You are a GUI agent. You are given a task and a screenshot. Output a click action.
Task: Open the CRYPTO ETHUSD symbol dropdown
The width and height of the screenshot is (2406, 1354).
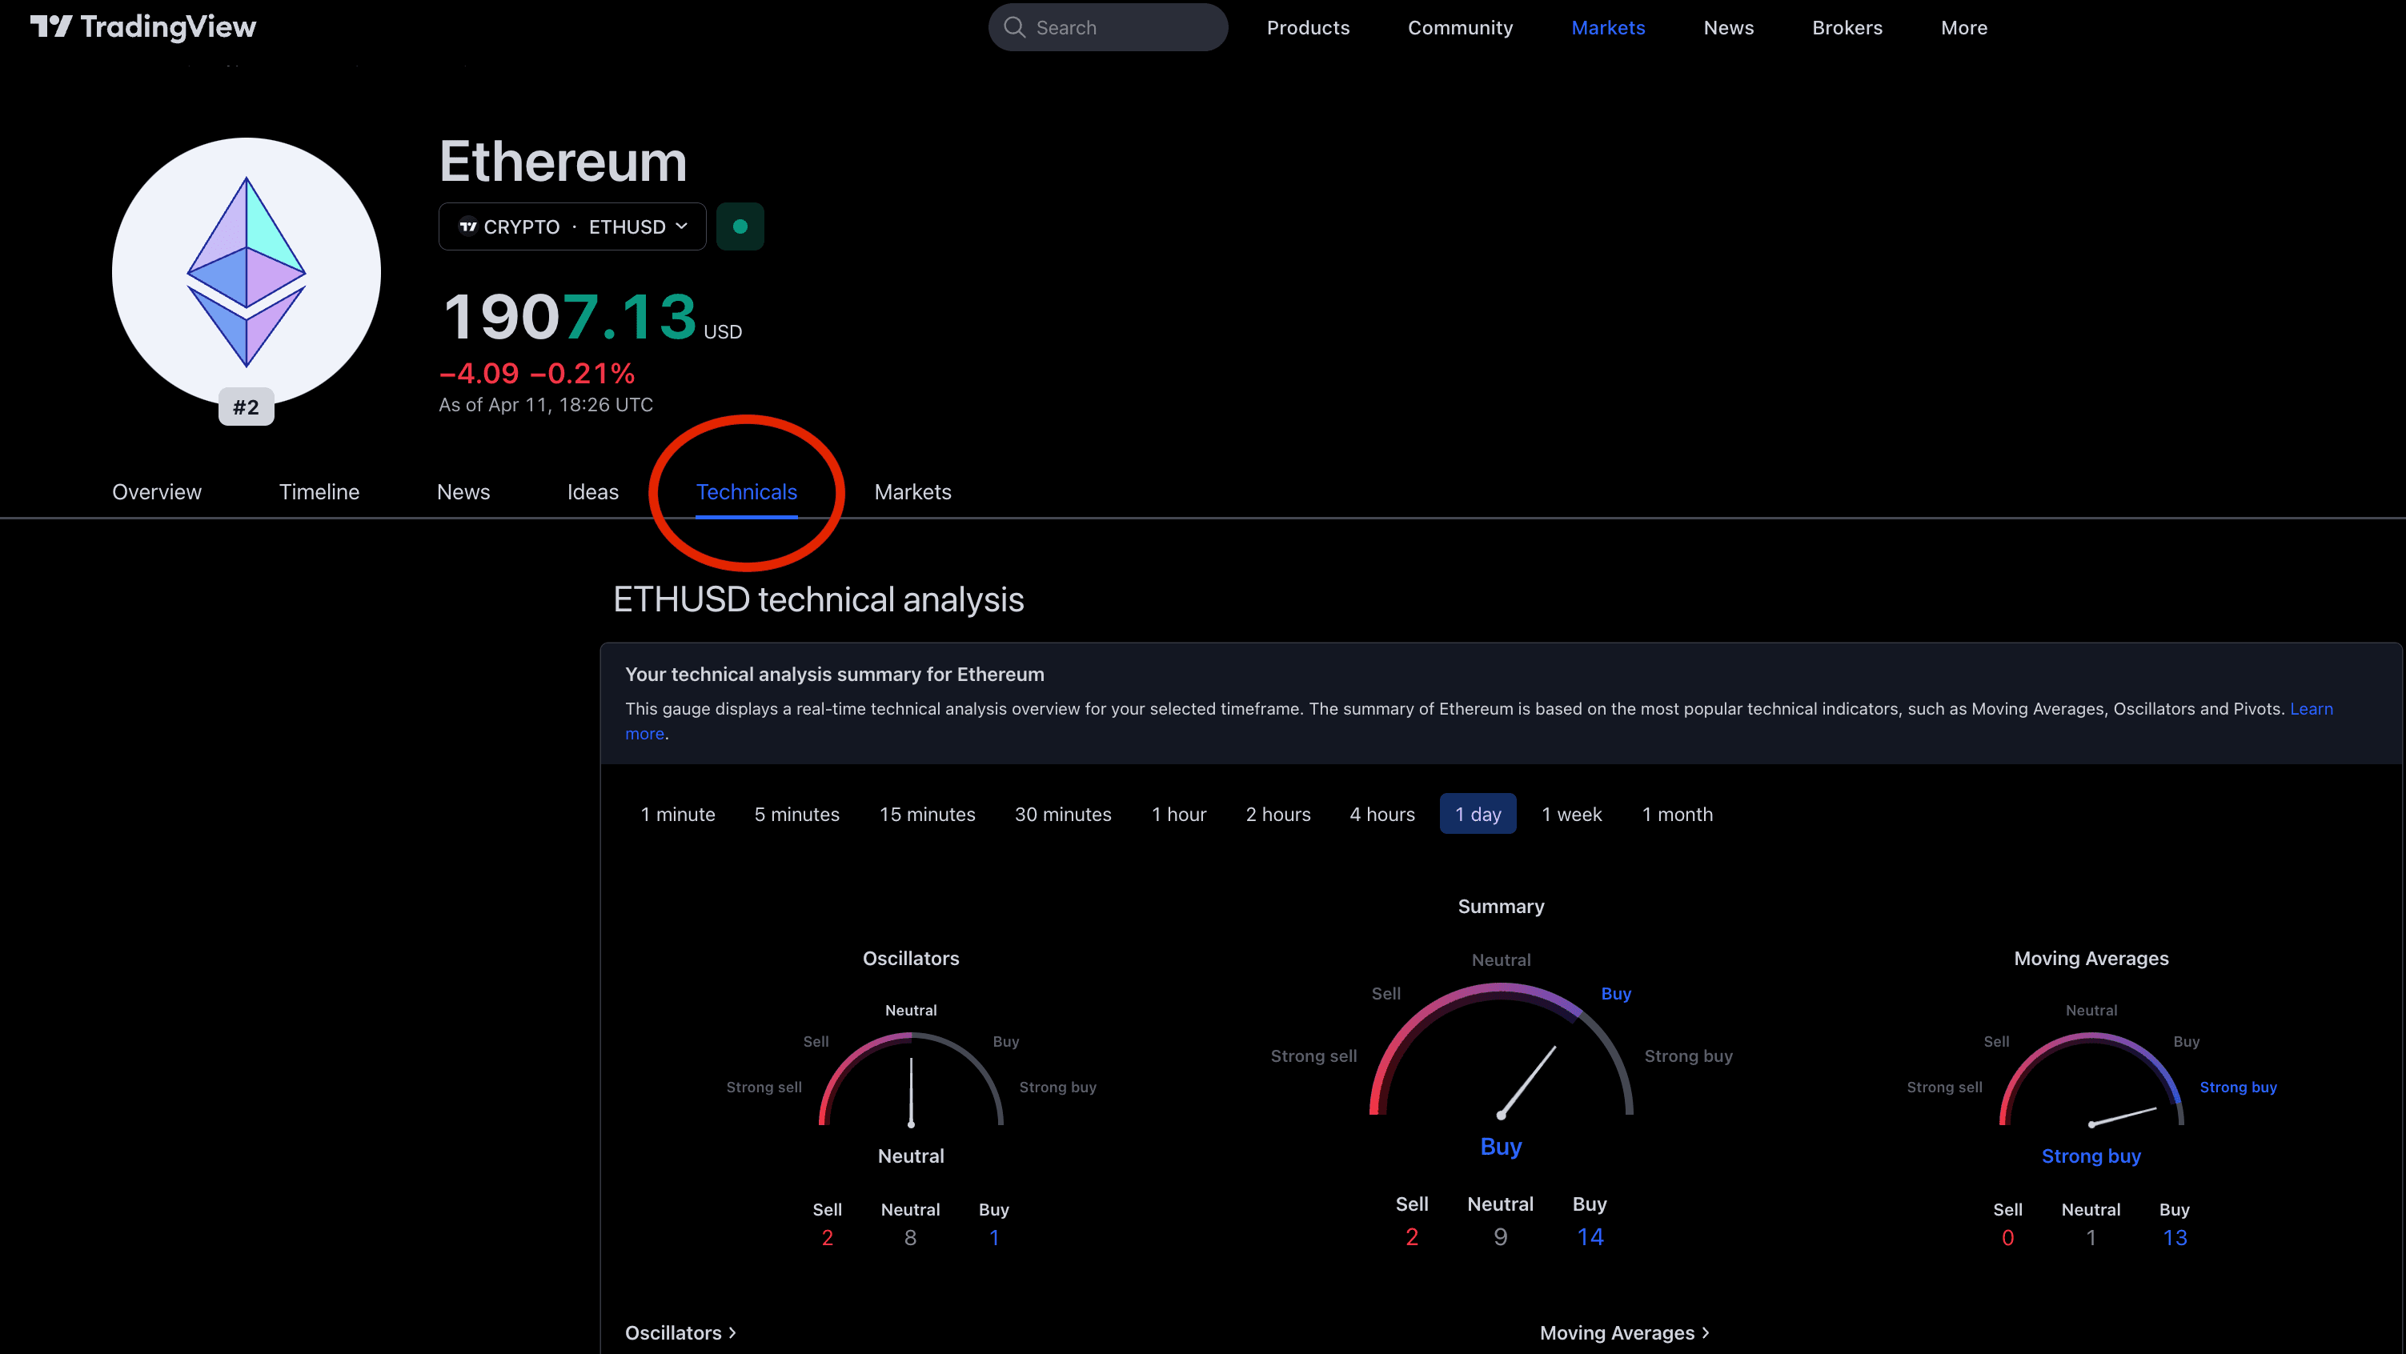pyautogui.click(x=572, y=227)
